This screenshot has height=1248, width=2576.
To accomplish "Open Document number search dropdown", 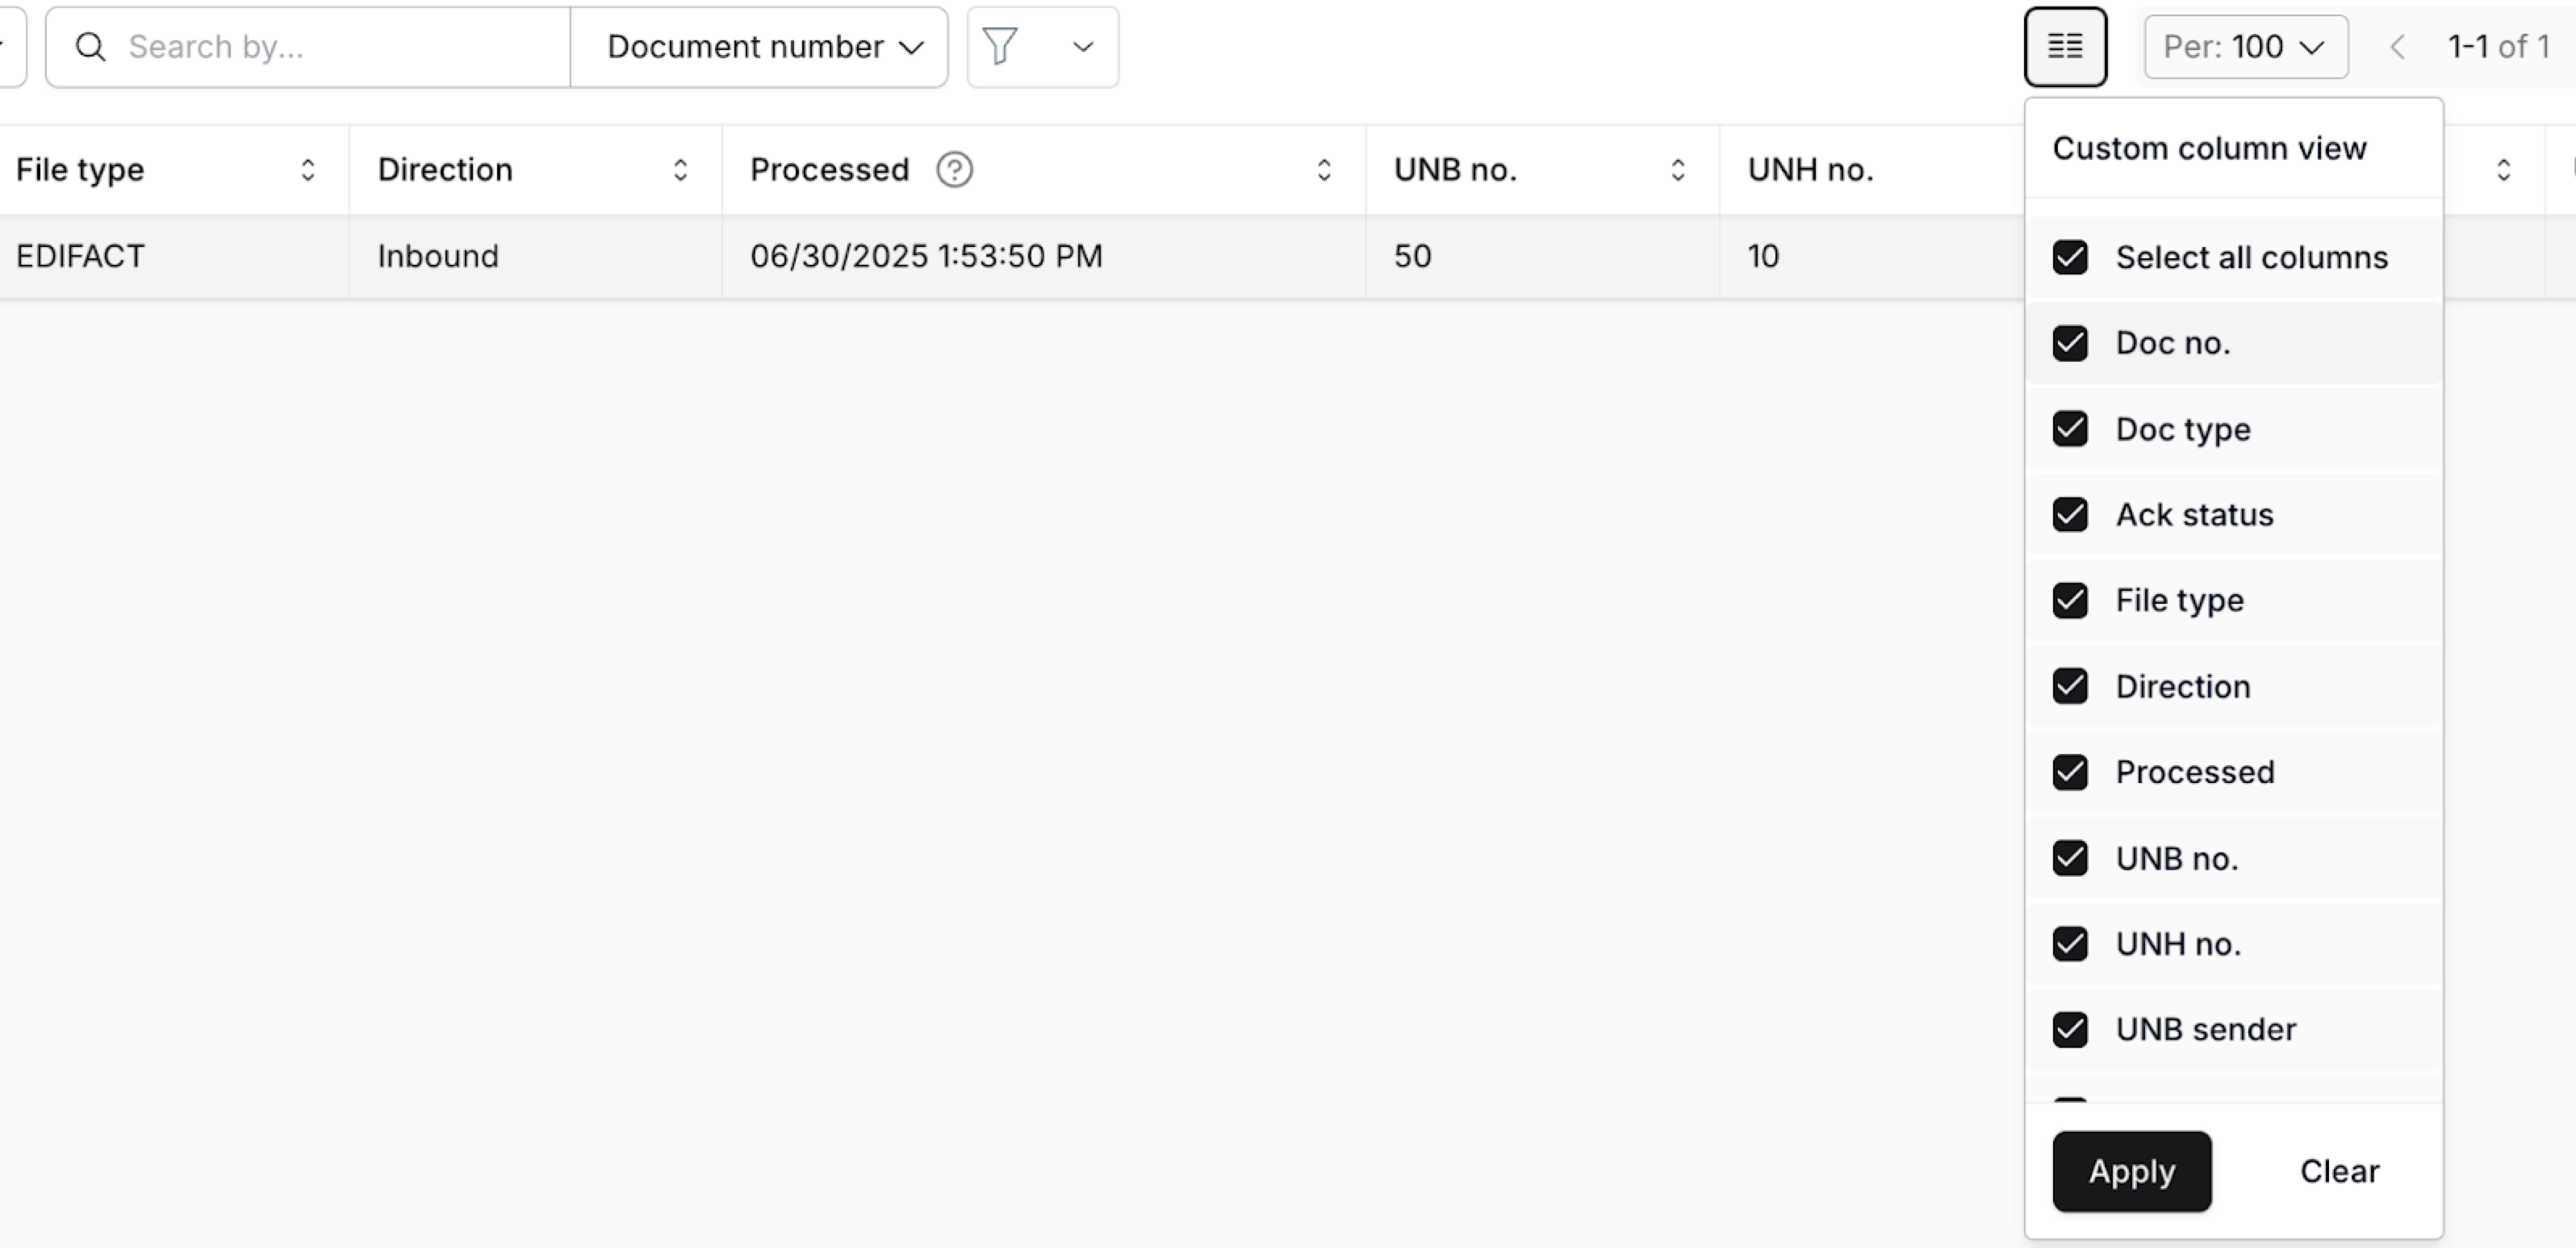I will [759, 47].
